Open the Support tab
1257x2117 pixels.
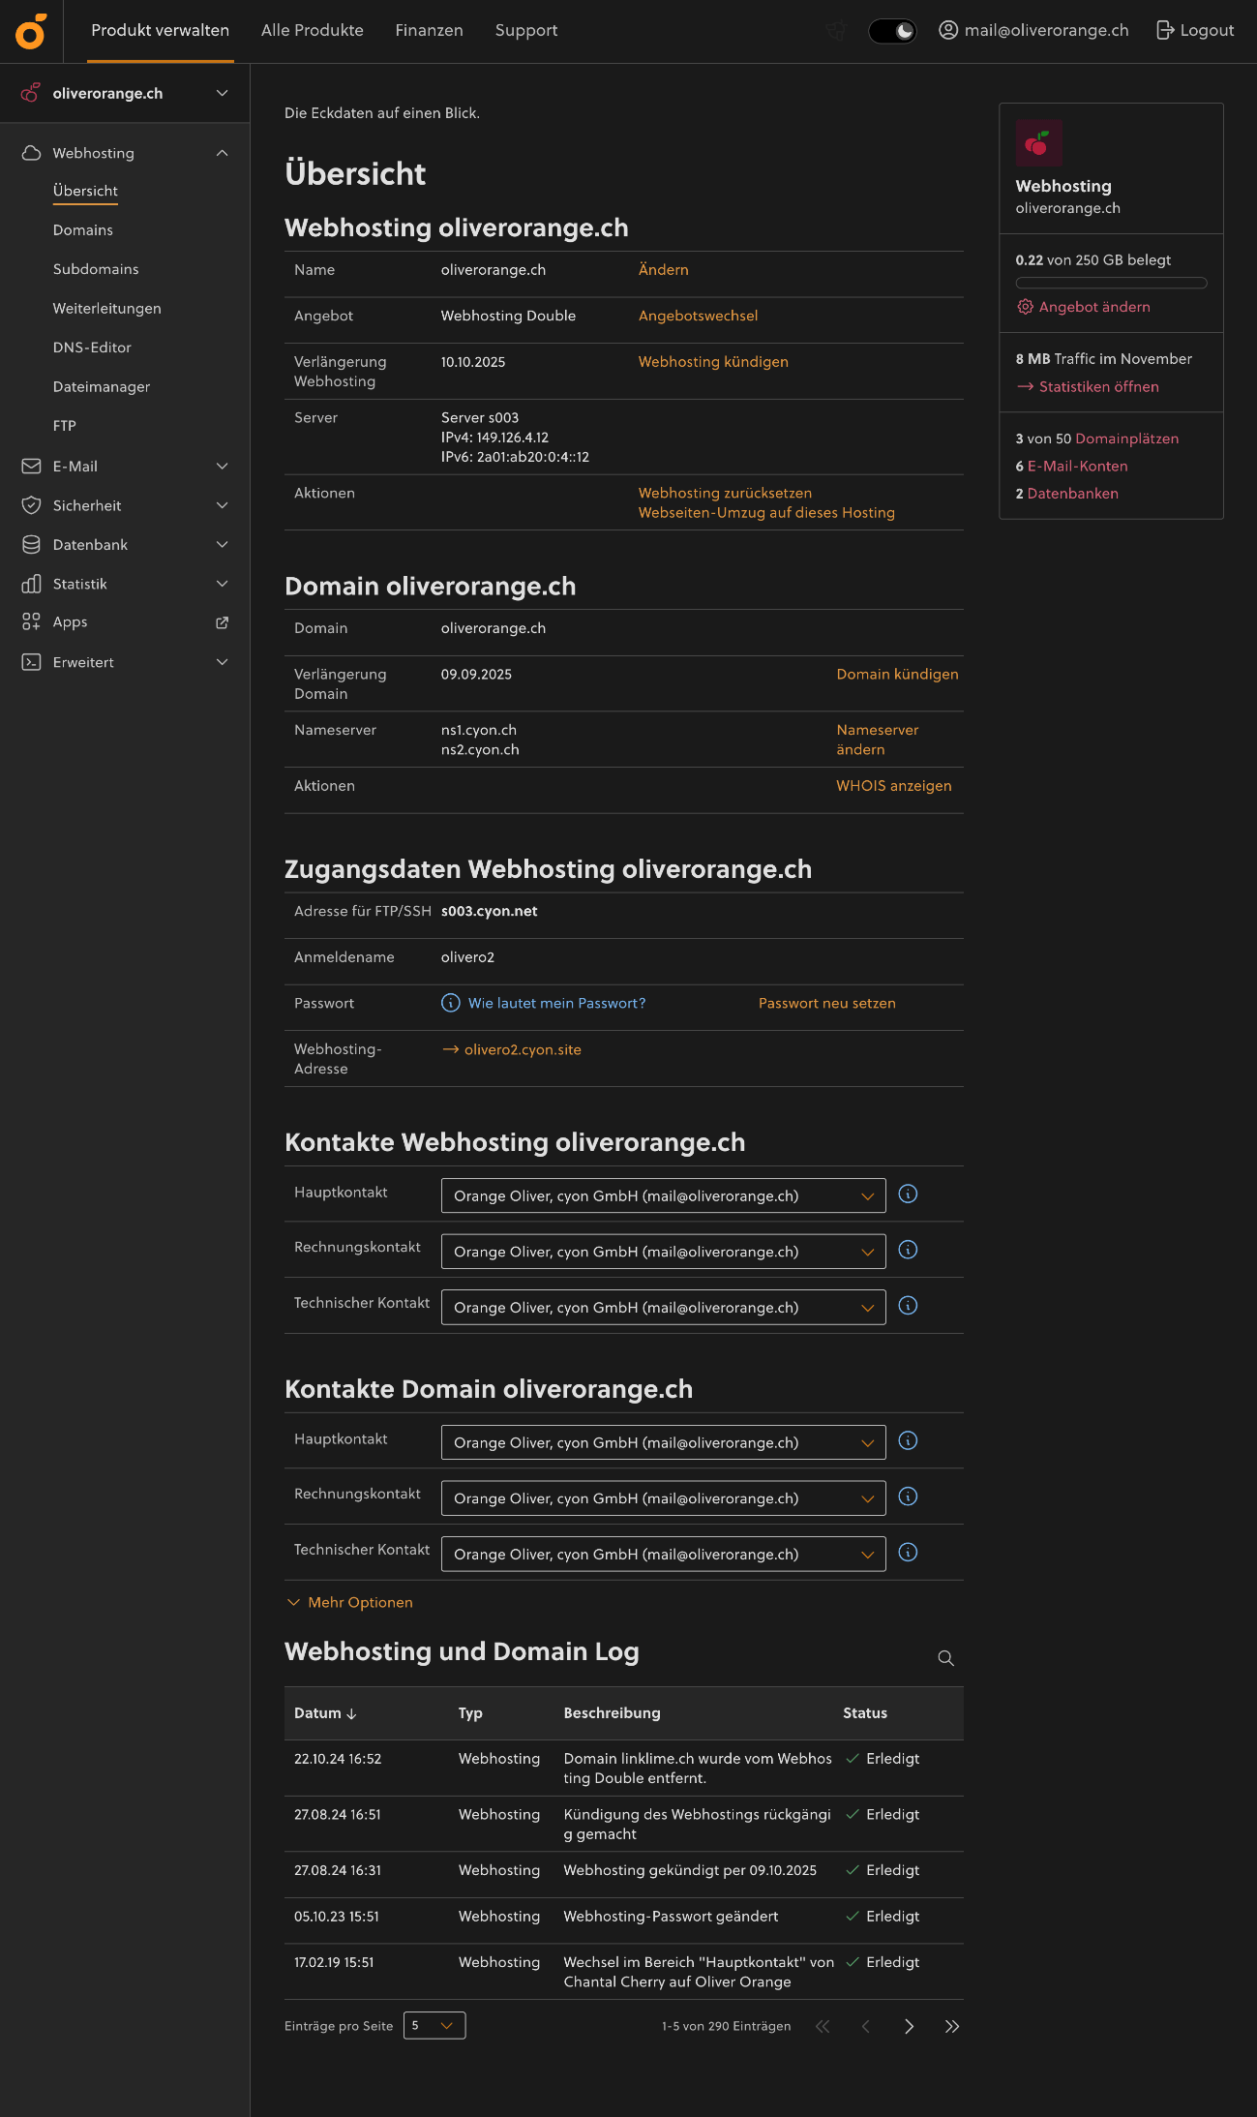[x=526, y=31]
